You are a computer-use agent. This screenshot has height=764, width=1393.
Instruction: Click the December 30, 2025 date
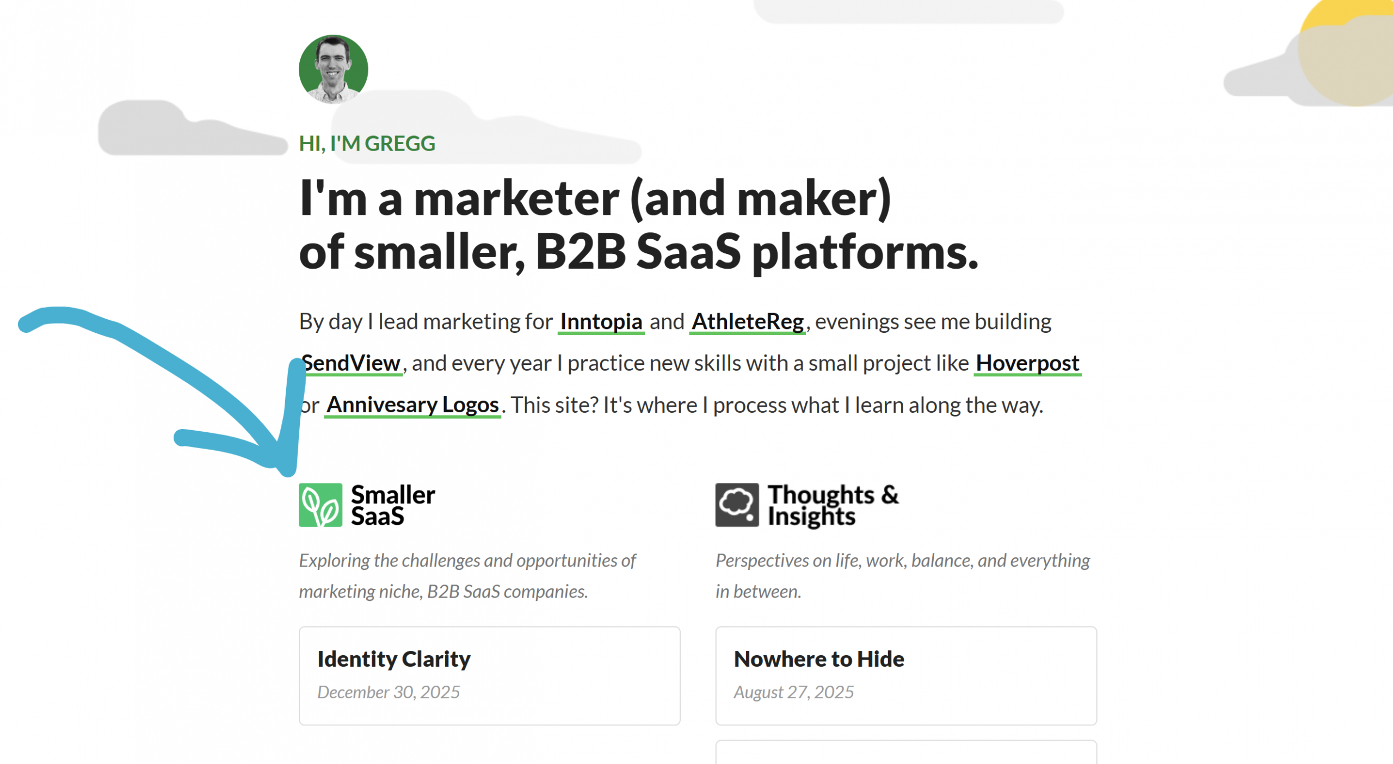pyautogui.click(x=389, y=692)
